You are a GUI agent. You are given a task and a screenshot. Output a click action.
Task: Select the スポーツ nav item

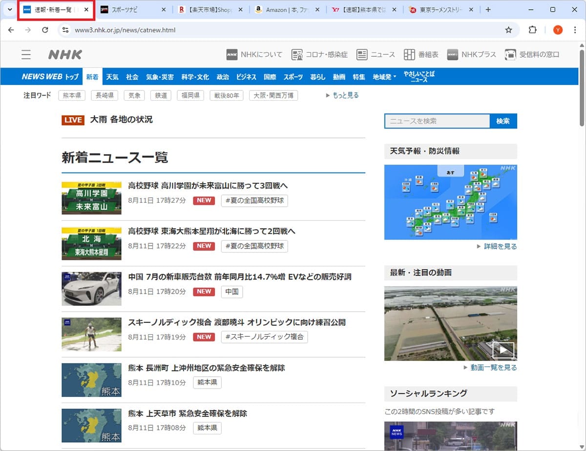pyautogui.click(x=293, y=77)
